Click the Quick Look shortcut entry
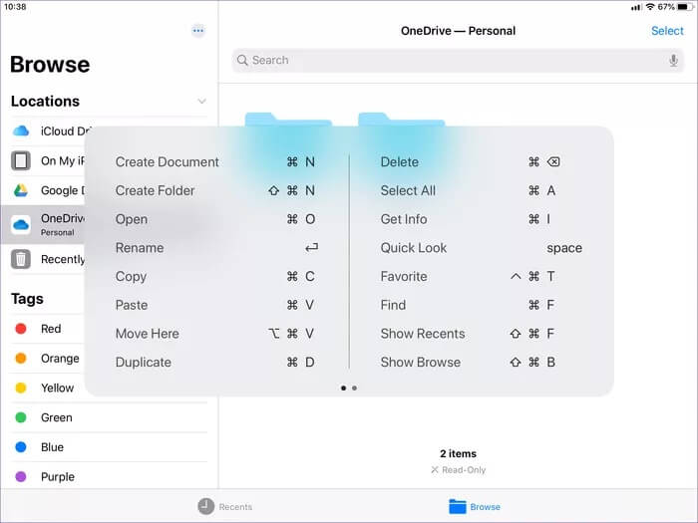698x523 pixels. coord(482,248)
